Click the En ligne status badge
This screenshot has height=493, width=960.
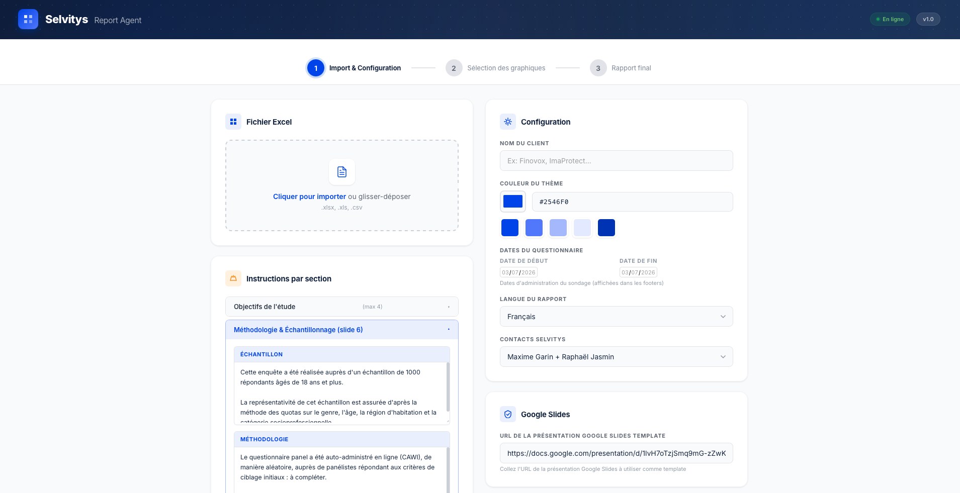click(890, 19)
